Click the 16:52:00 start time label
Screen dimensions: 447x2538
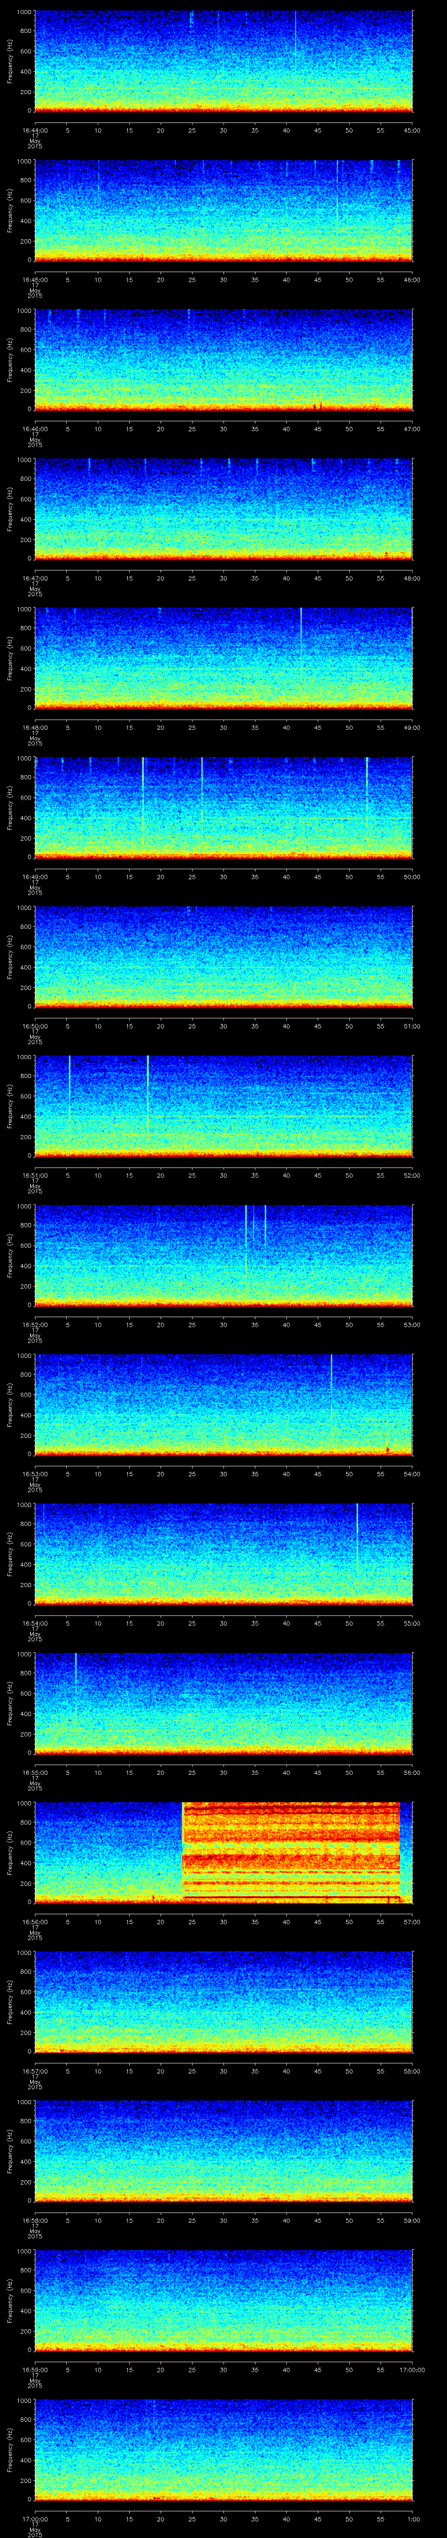point(35,1325)
